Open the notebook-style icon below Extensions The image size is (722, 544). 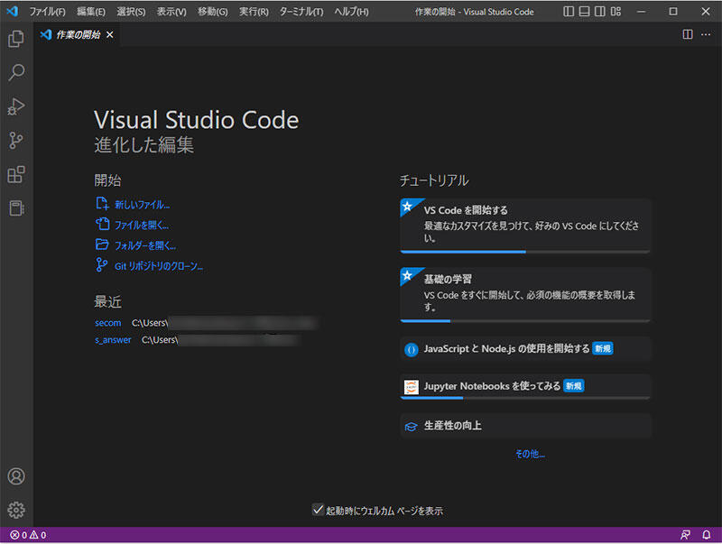coord(16,208)
